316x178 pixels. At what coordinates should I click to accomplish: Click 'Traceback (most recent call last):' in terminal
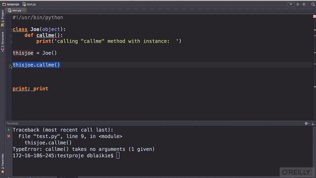63,130
